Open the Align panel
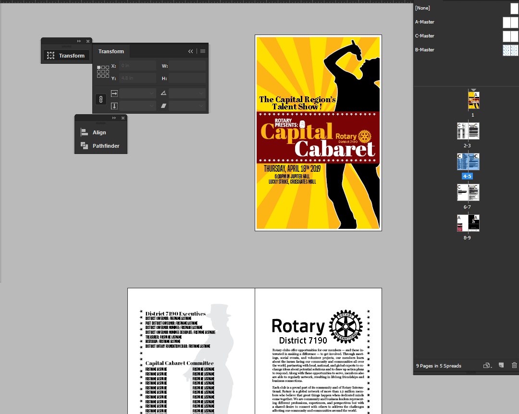519x414 pixels. (x=99, y=132)
